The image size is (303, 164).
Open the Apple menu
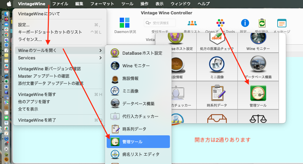click(9, 4)
